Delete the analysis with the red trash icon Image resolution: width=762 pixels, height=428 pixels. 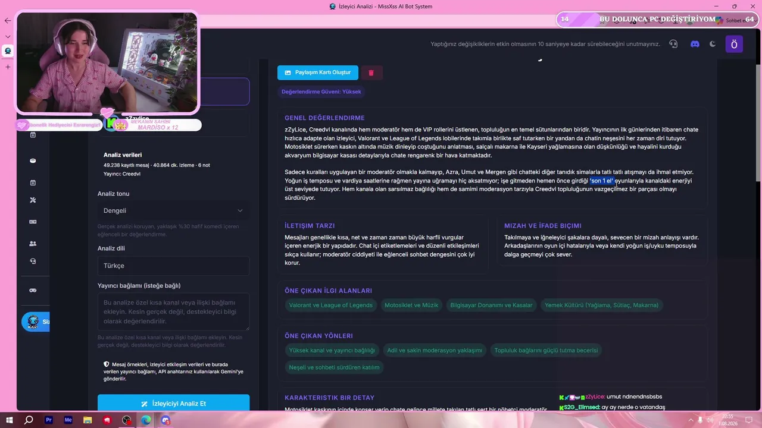tap(371, 73)
